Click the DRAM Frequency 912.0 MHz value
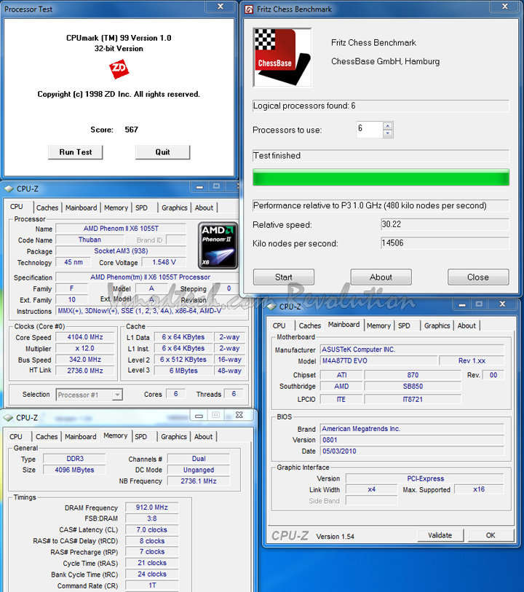The image size is (524, 592). coord(152,508)
